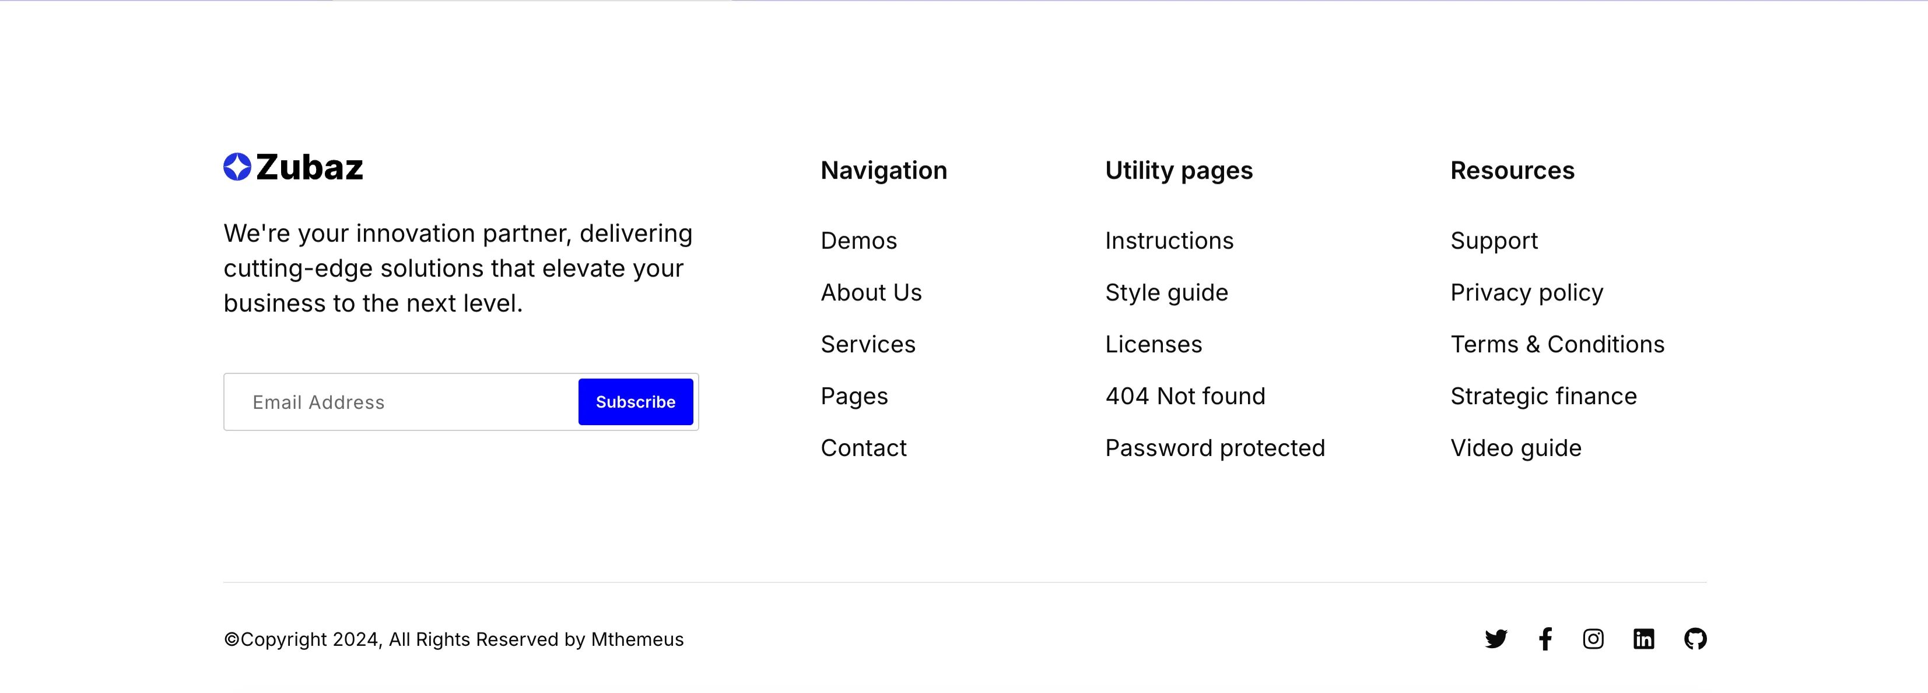Open the Twitter social icon
Image resolution: width=1928 pixels, height=693 pixels.
click(x=1495, y=639)
